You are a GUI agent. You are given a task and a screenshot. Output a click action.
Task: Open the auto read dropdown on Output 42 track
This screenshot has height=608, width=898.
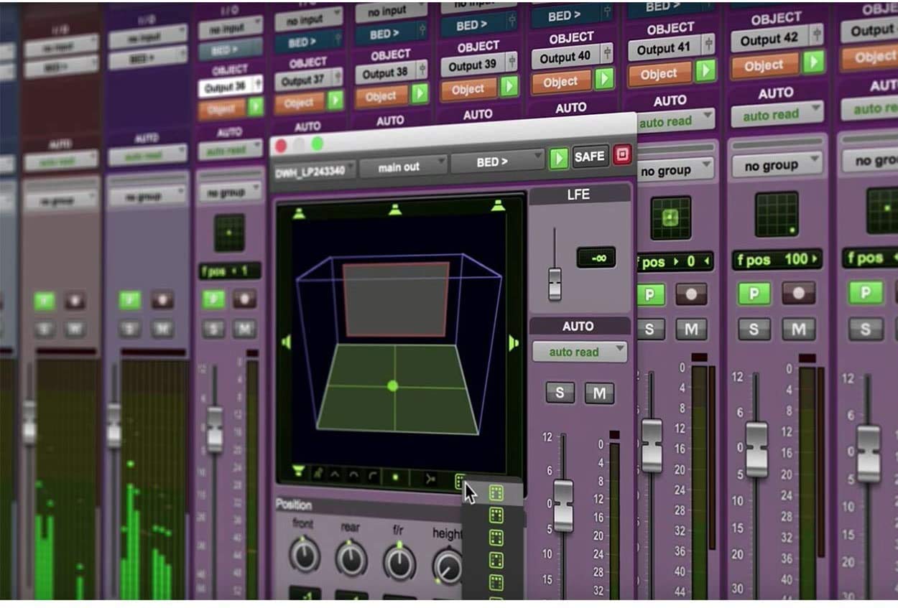(777, 114)
